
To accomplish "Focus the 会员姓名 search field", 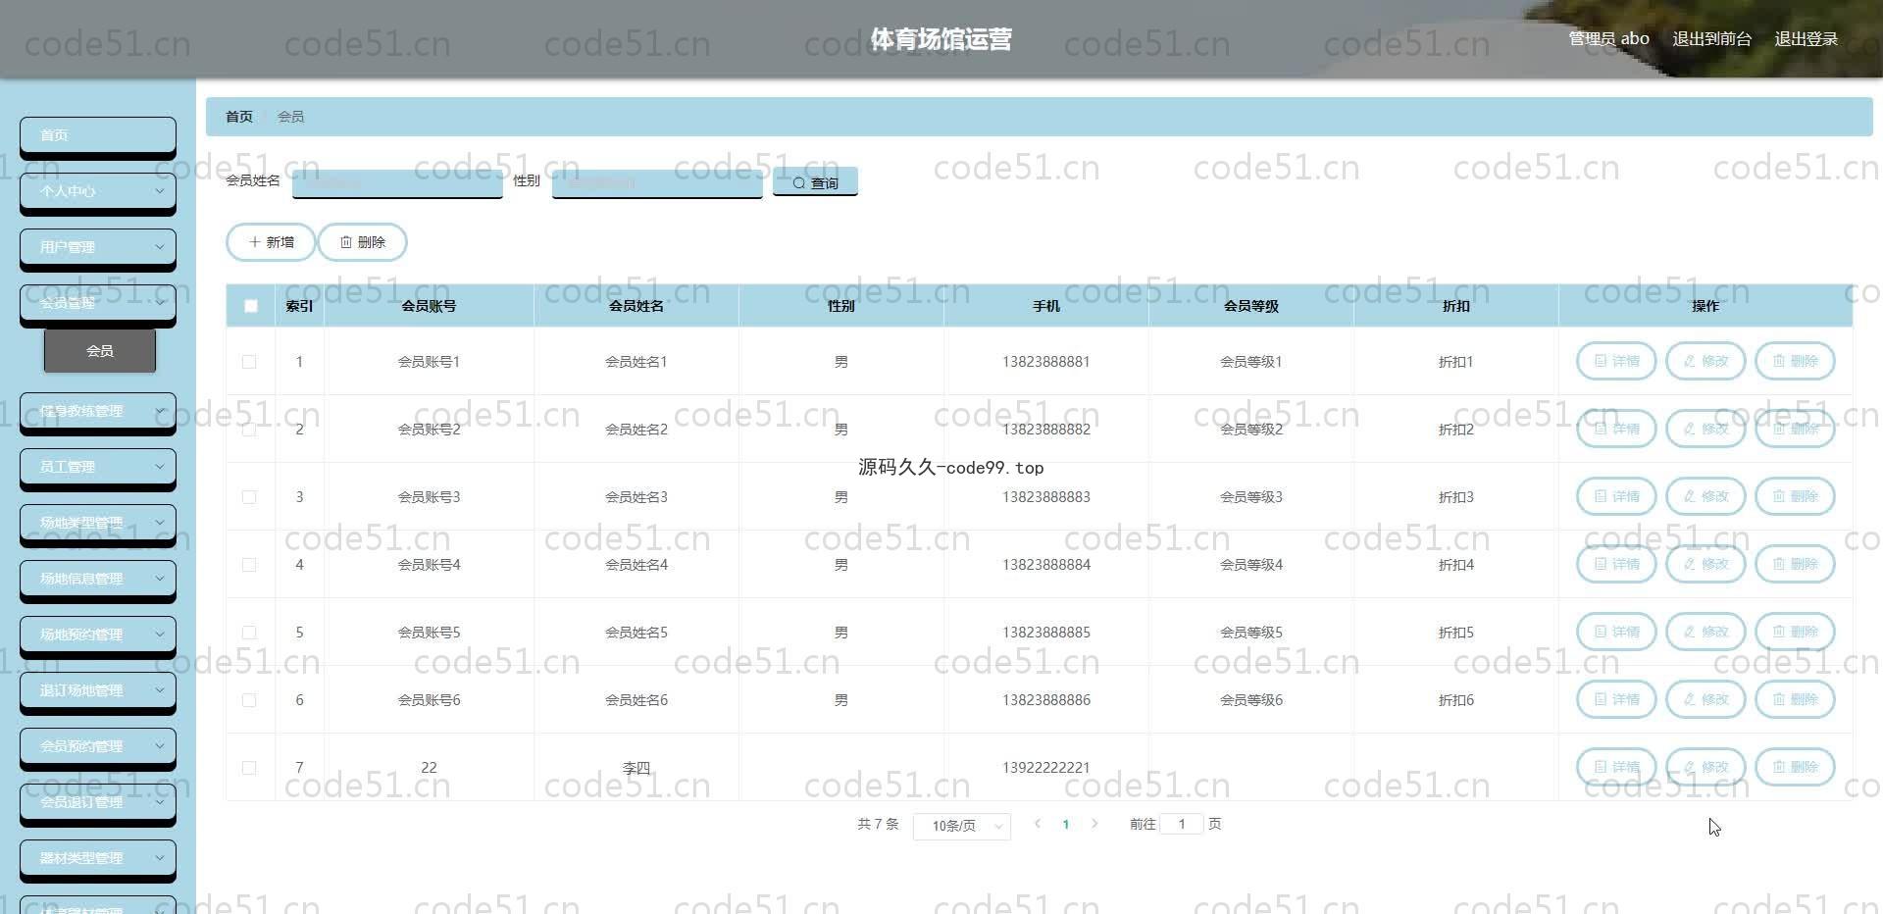I will [397, 182].
